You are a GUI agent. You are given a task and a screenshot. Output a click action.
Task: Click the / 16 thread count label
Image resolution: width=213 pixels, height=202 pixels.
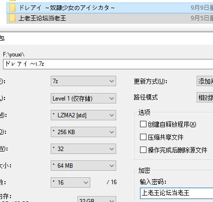(112, 182)
